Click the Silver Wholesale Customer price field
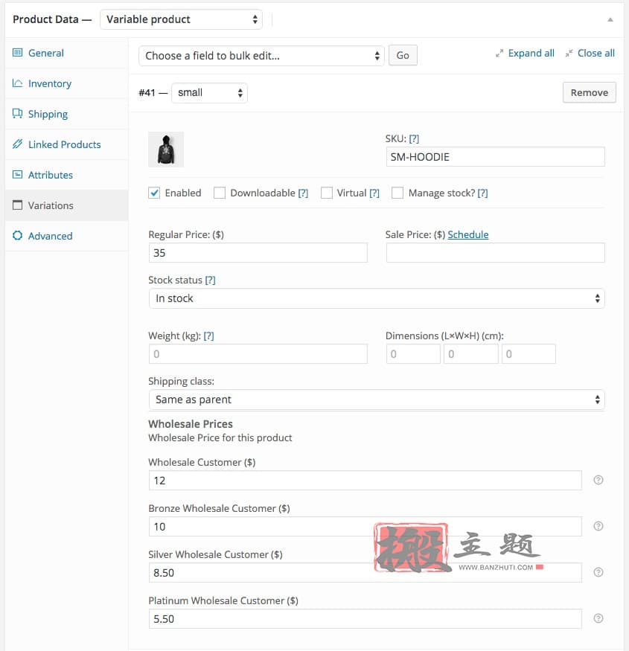 (x=365, y=573)
